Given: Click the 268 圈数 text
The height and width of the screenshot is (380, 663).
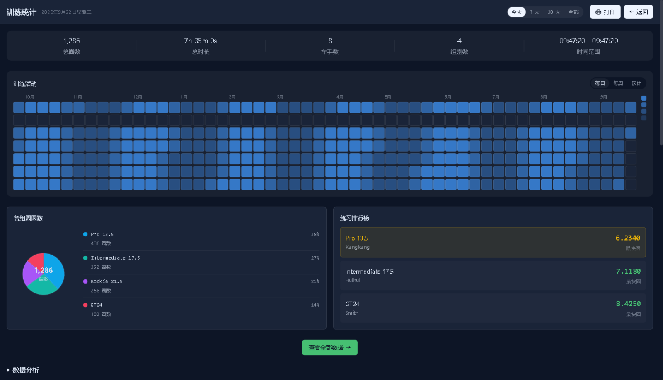Looking at the screenshot, I should pos(101,291).
